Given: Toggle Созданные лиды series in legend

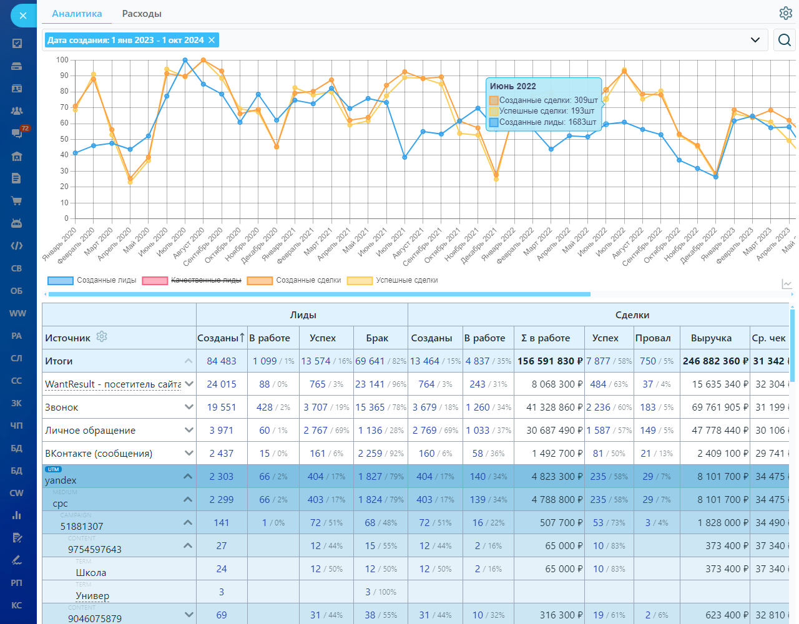Looking at the screenshot, I should tap(92, 281).
